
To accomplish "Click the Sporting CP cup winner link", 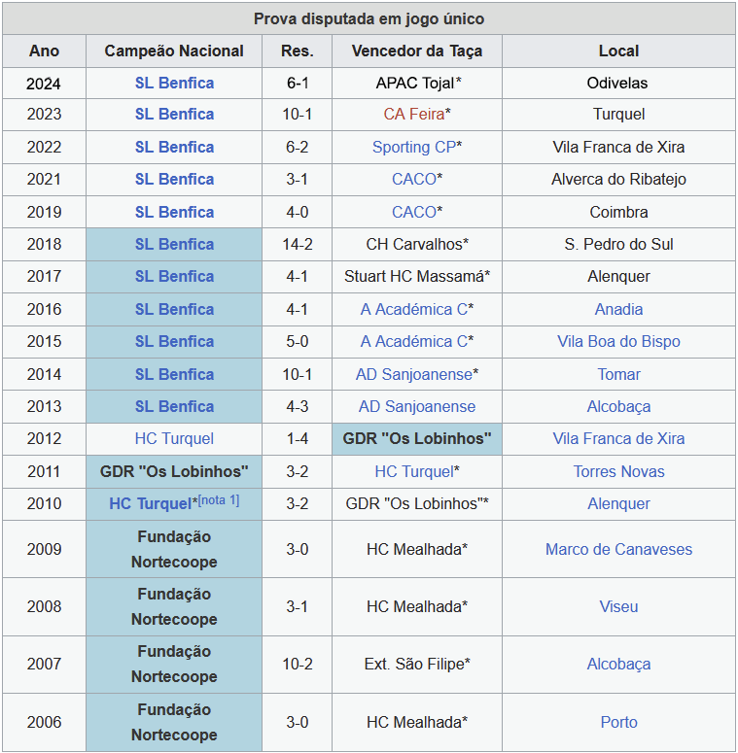I will pyautogui.click(x=413, y=148).
